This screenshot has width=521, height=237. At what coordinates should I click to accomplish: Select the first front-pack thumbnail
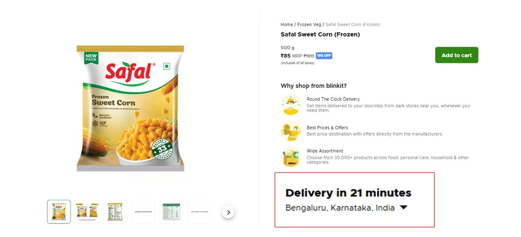pos(59,212)
